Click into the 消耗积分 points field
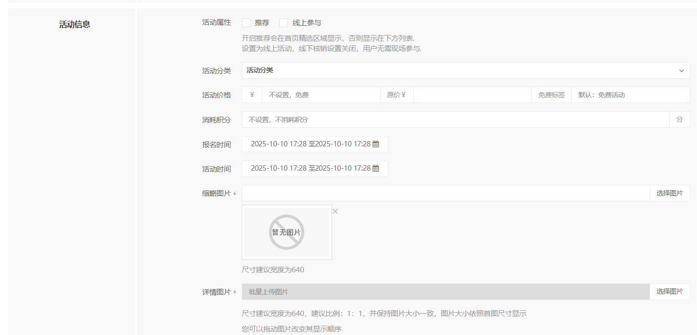Screen dimensions: 697x335 point(455,120)
